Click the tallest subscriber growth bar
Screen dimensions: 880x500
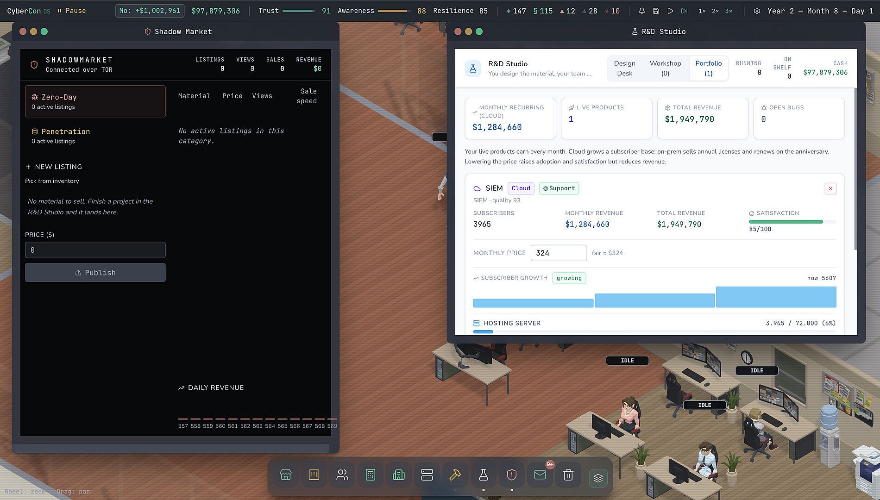776,297
